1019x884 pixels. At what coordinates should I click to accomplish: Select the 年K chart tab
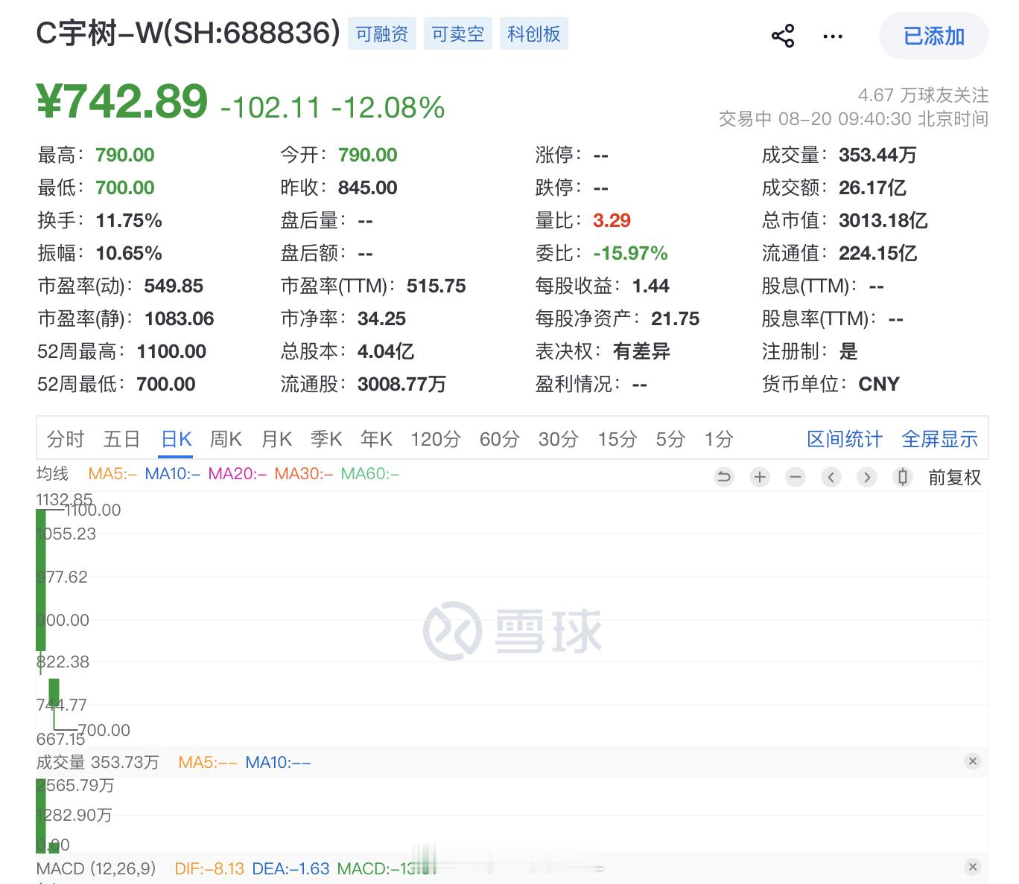click(377, 439)
